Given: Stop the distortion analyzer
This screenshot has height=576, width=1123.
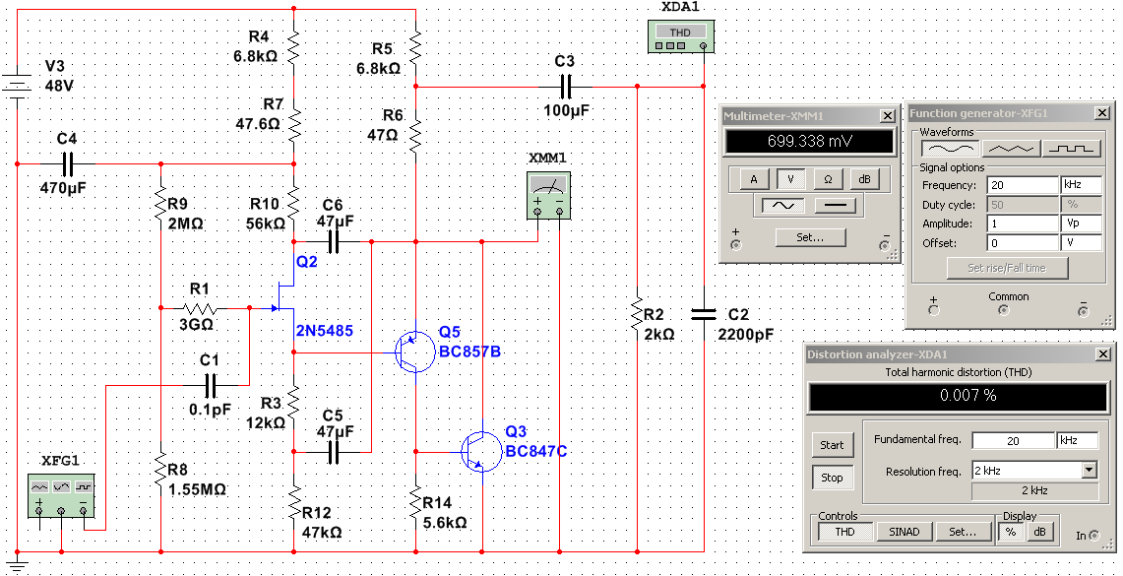Looking at the screenshot, I should click(833, 478).
